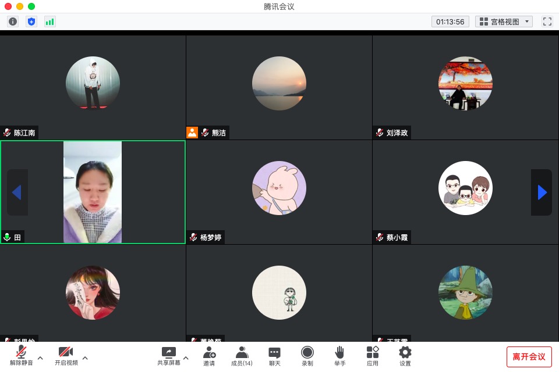
Task: Click the small stick-figure avatar in the bottom row
Action: (279, 292)
